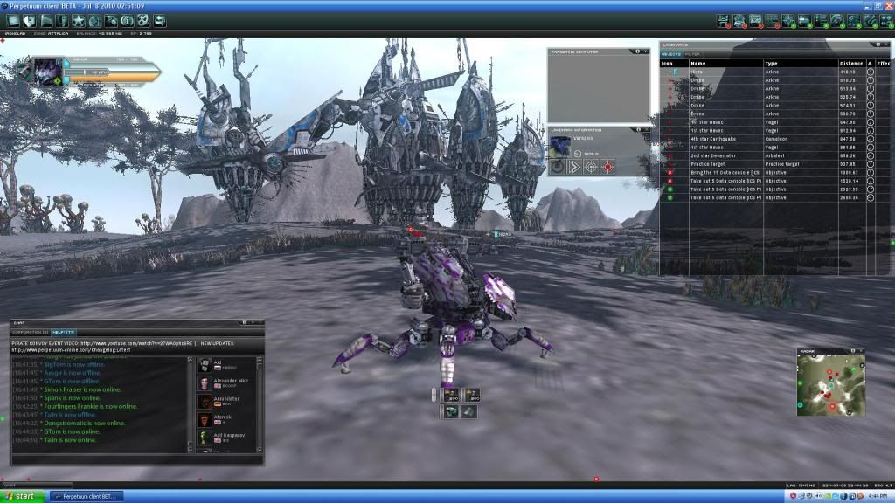Activate the bottom-right module slot
Viewport: 895px width, 503px height.
click(x=469, y=411)
